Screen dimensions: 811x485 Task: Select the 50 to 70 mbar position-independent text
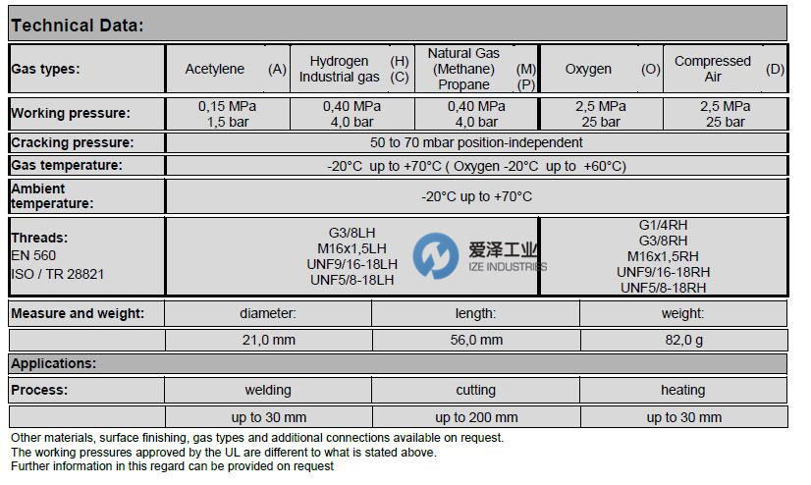click(476, 142)
